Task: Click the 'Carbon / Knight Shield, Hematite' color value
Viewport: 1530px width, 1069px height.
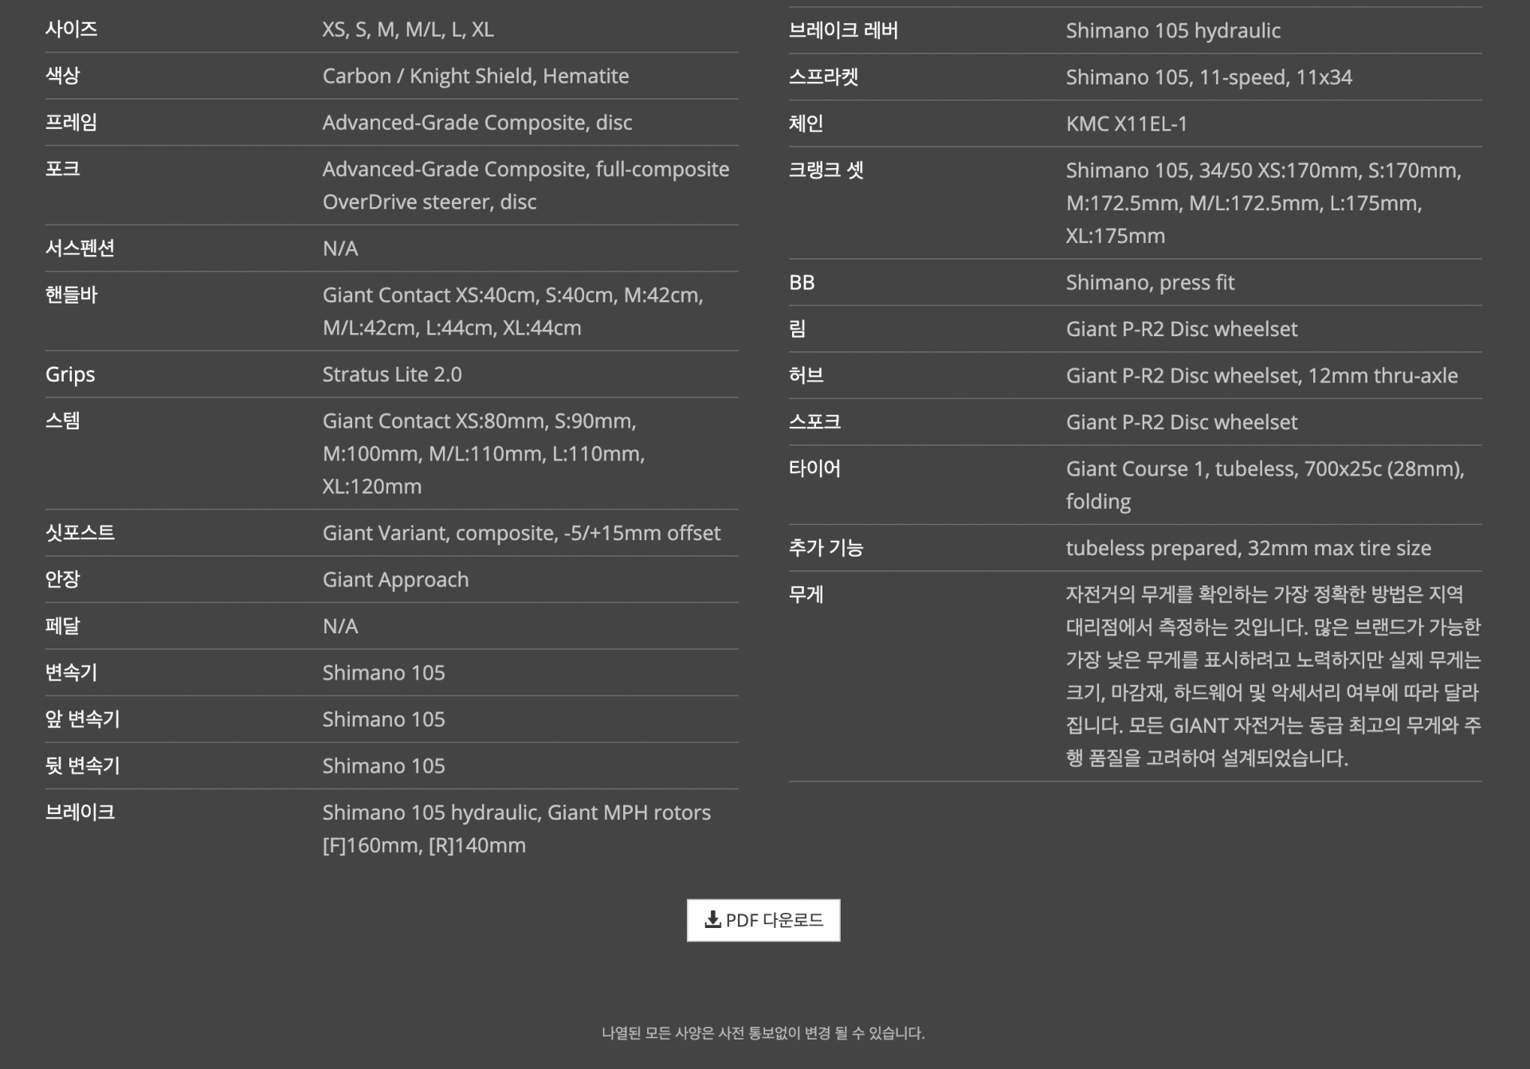Action: 475,76
